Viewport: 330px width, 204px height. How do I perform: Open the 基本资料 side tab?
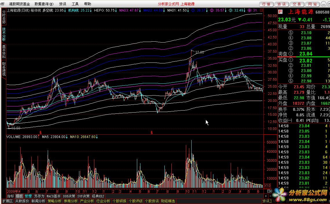click(4, 52)
